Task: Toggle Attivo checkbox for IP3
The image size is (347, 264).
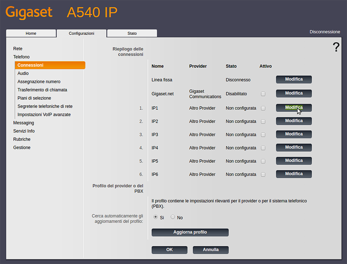Action: coord(263,135)
